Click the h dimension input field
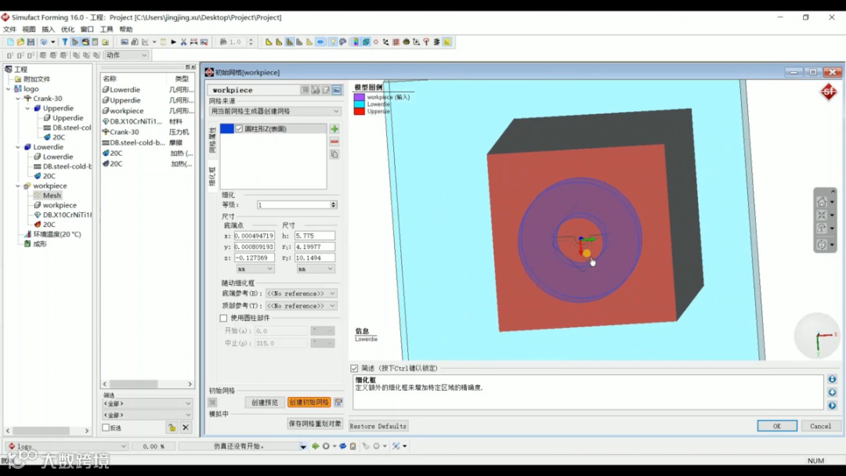This screenshot has width=846, height=476. point(315,236)
